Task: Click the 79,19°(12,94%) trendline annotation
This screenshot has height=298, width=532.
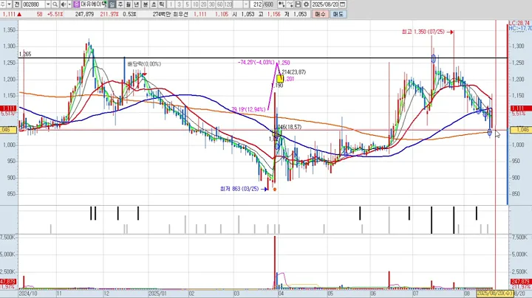Action: click(x=248, y=109)
